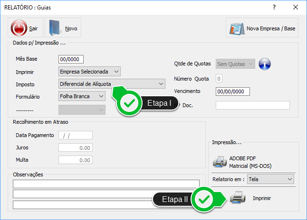Select the Multa value field
The image size is (307, 220).
pyautogui.click(x=75, y=160)
